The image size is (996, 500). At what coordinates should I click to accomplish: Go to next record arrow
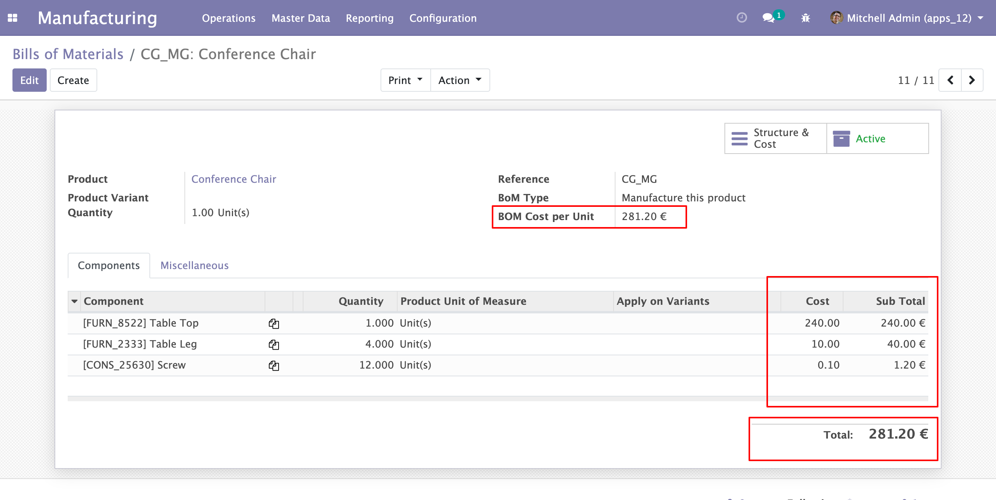pos(972,80)
